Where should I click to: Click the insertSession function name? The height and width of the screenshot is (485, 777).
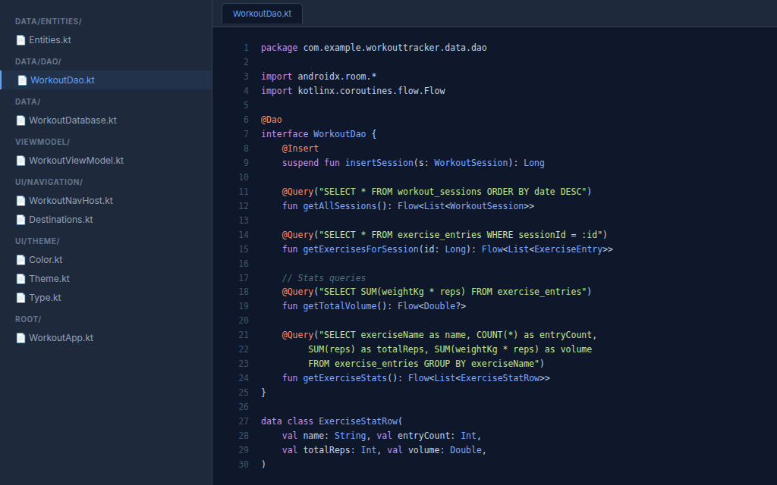point(379,162)
